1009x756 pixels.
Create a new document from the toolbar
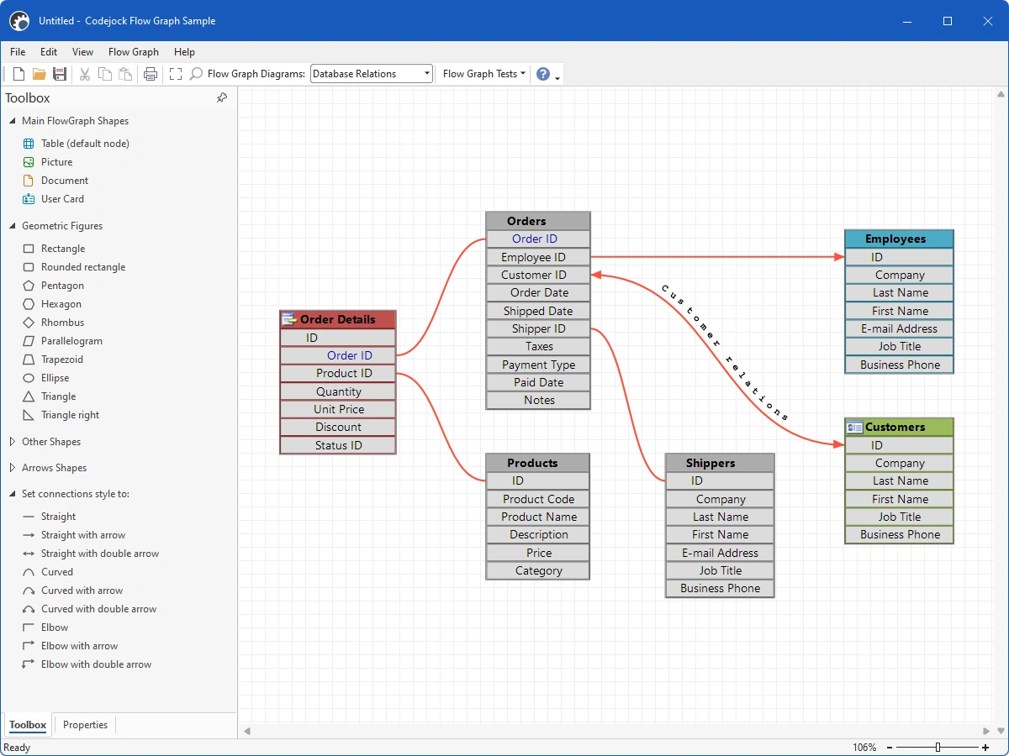click(18, 74)
